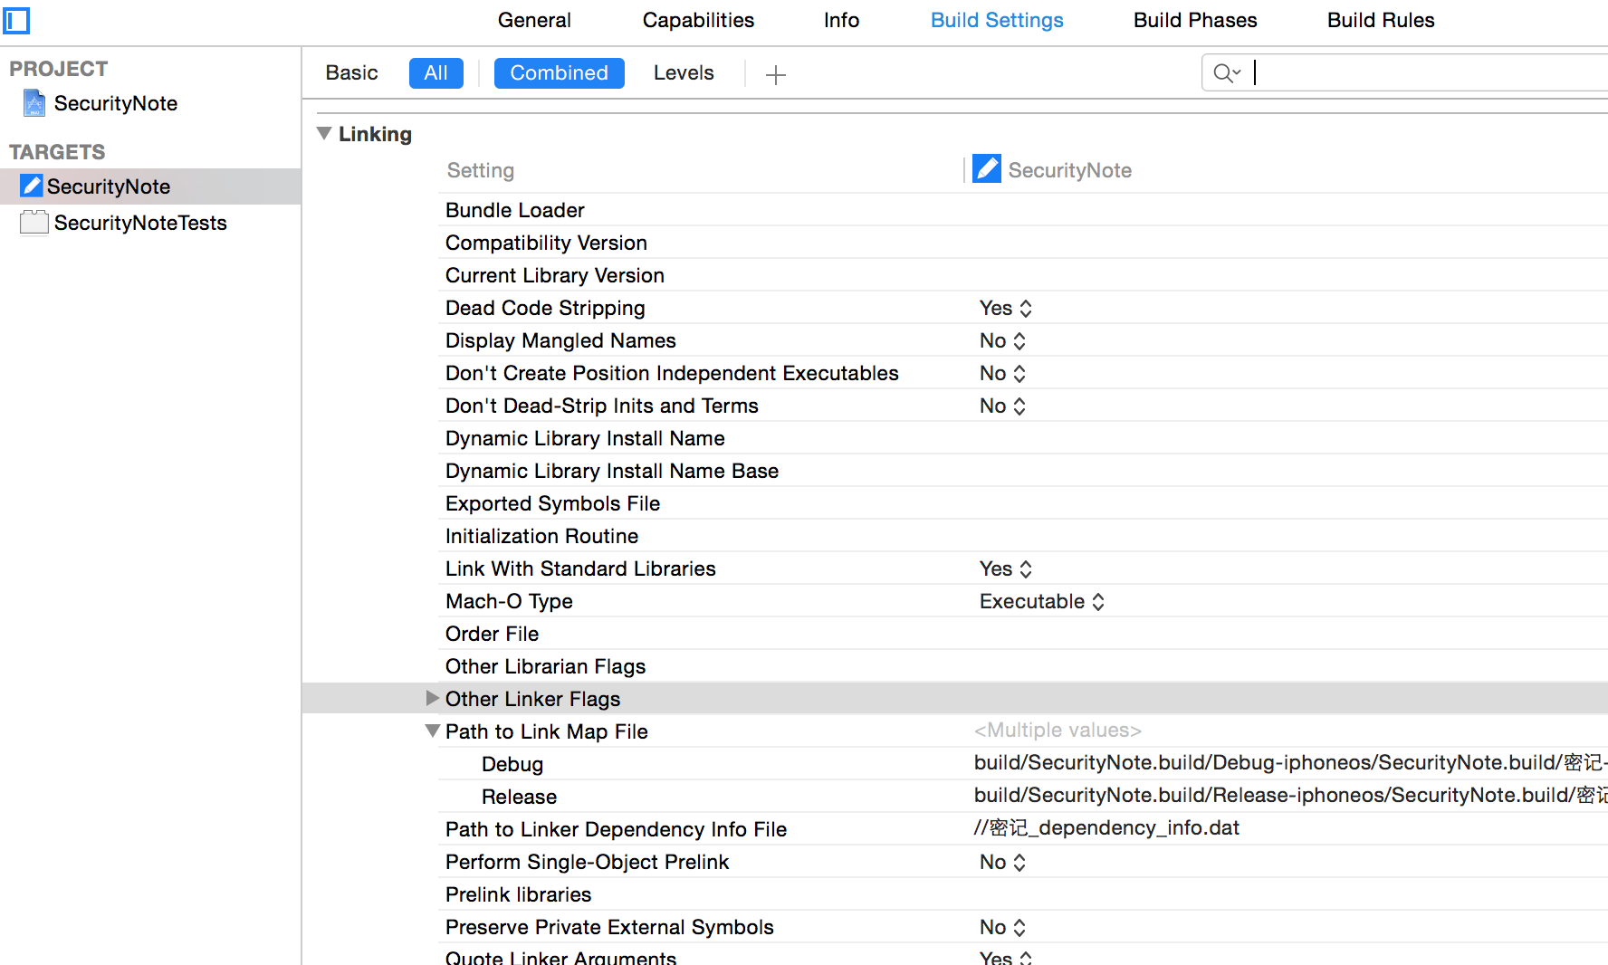Show All build settings
The width and height of the screenshot is (1608, 965).
tap(435, 73)
